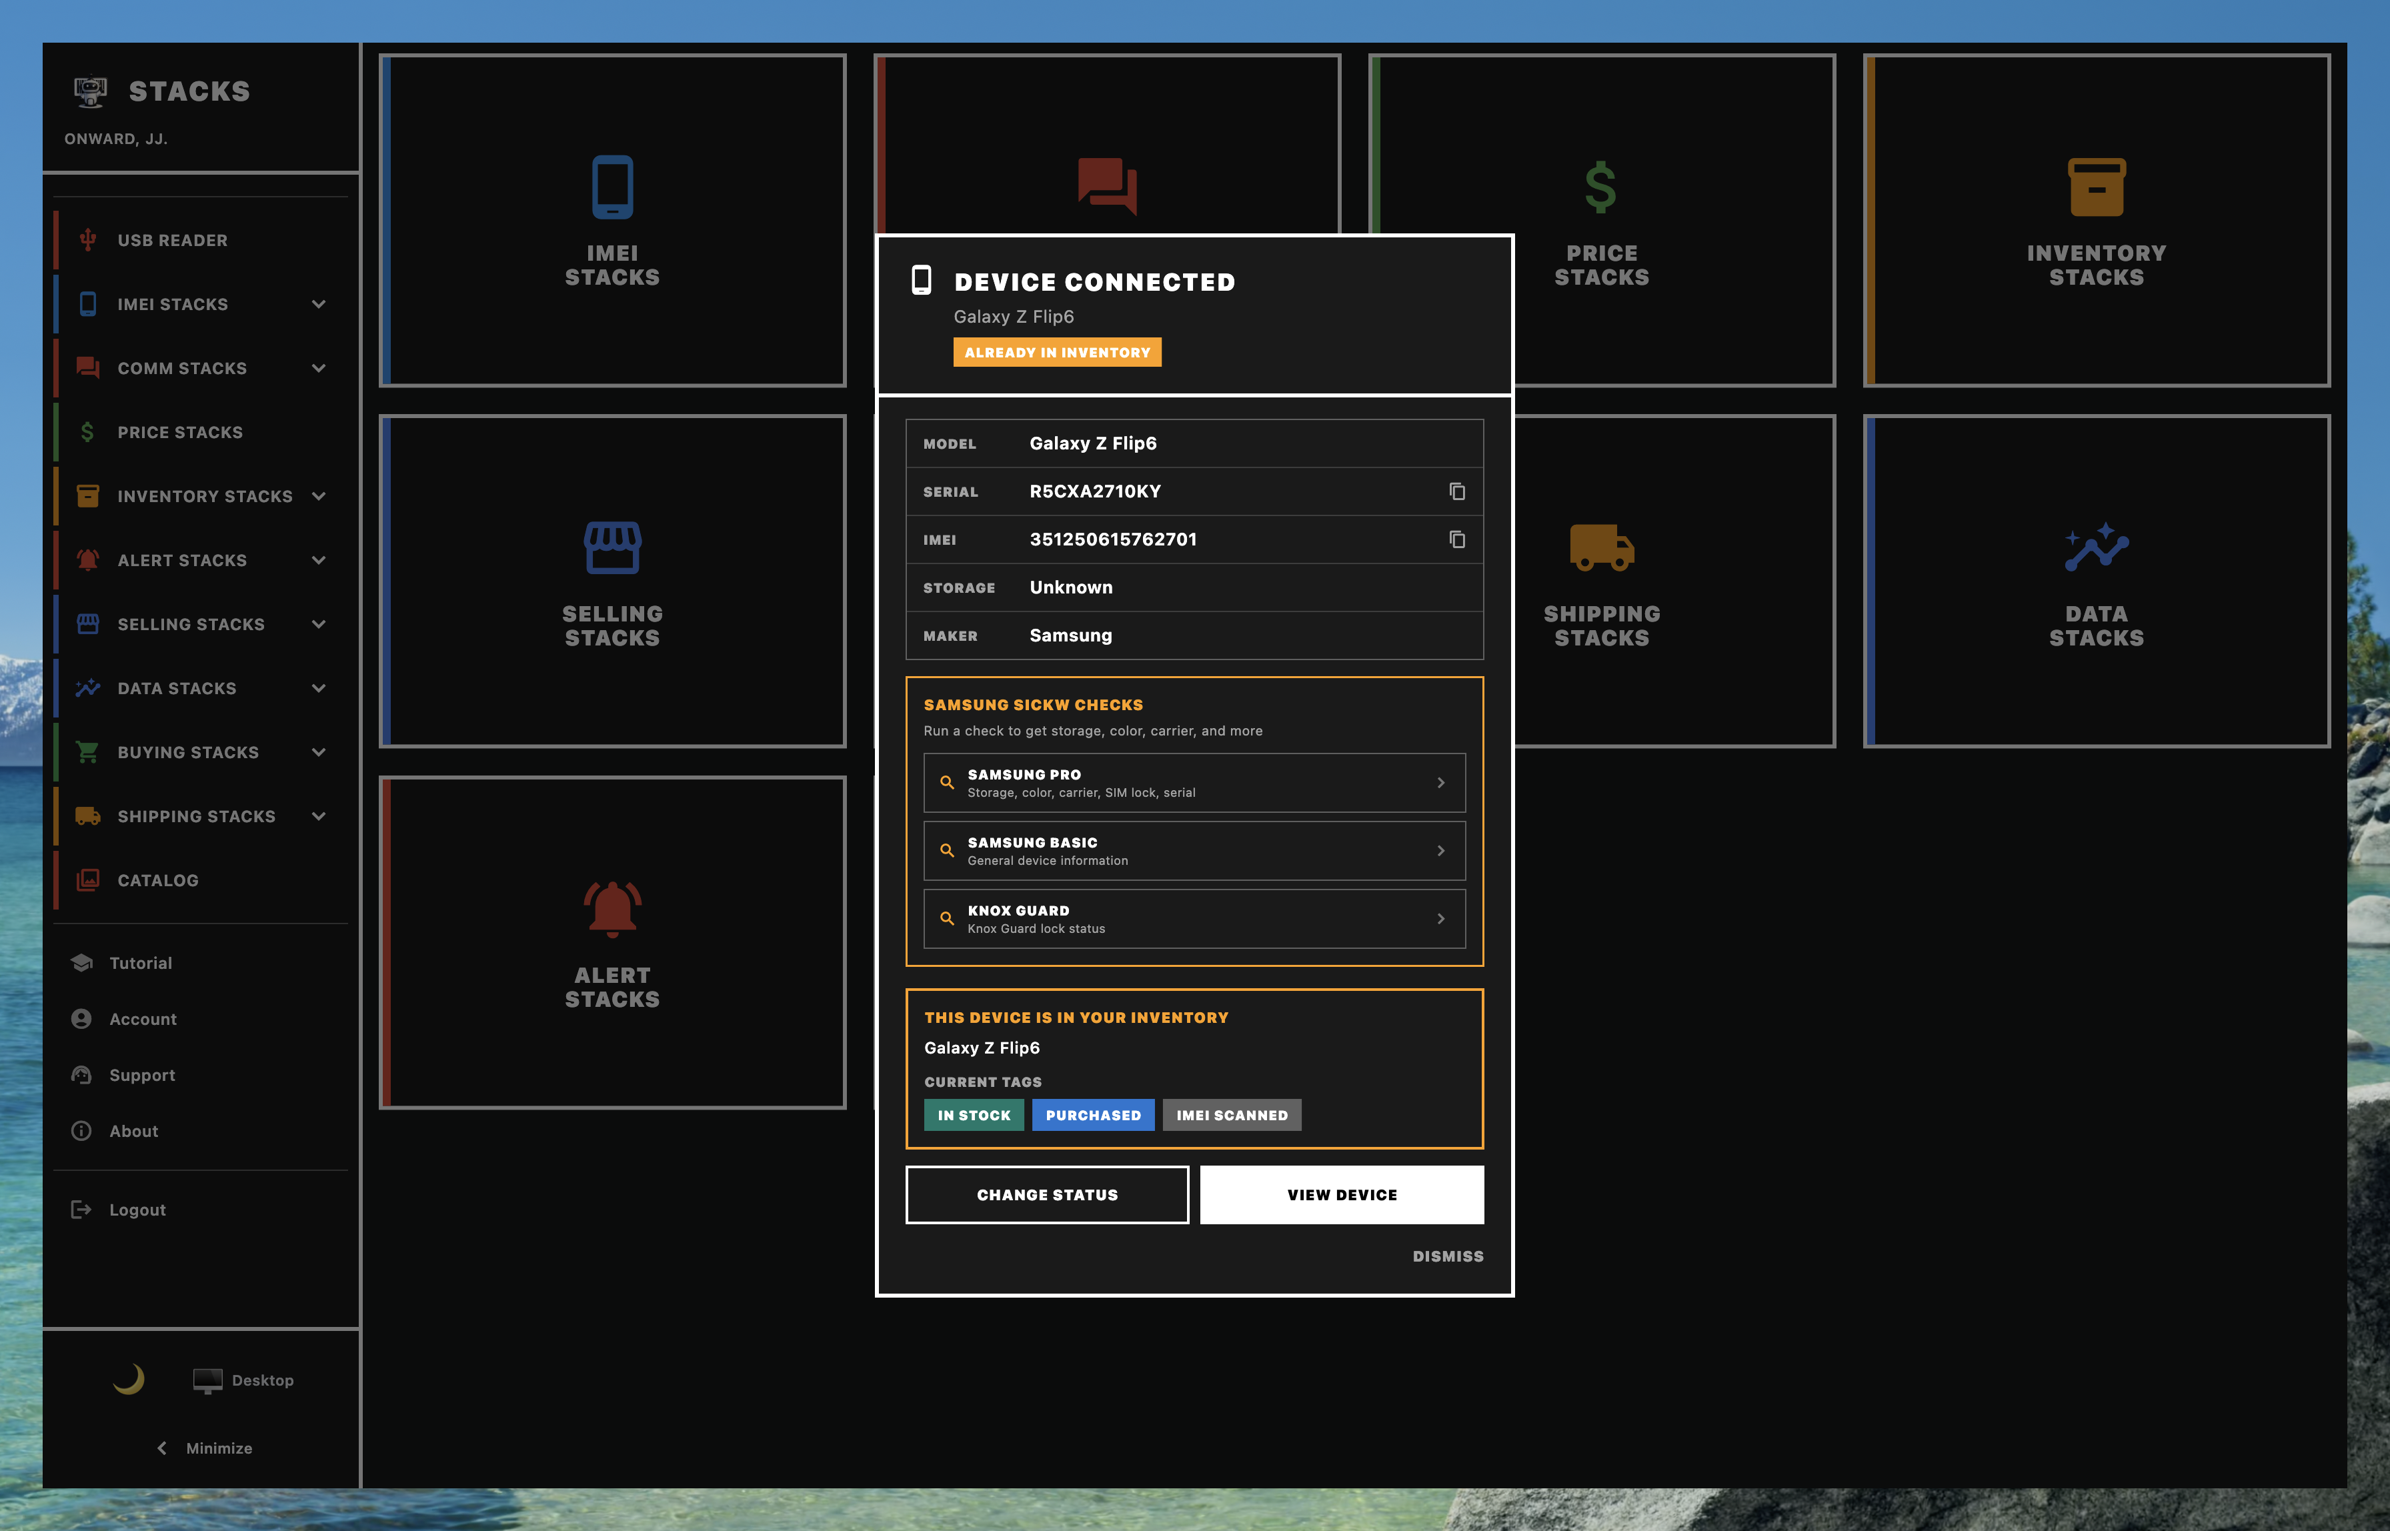Minimize the sidebar panel
Viewport: 2390px width, 1531px height.
(205, 1448)
